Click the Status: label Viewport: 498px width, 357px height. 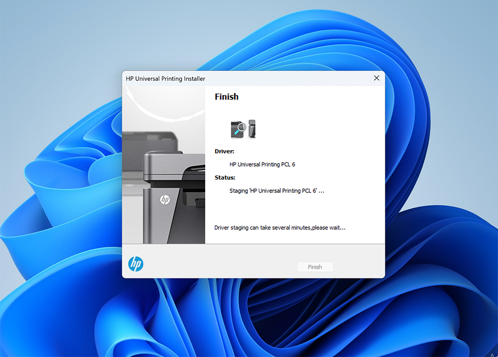(225, 178)
